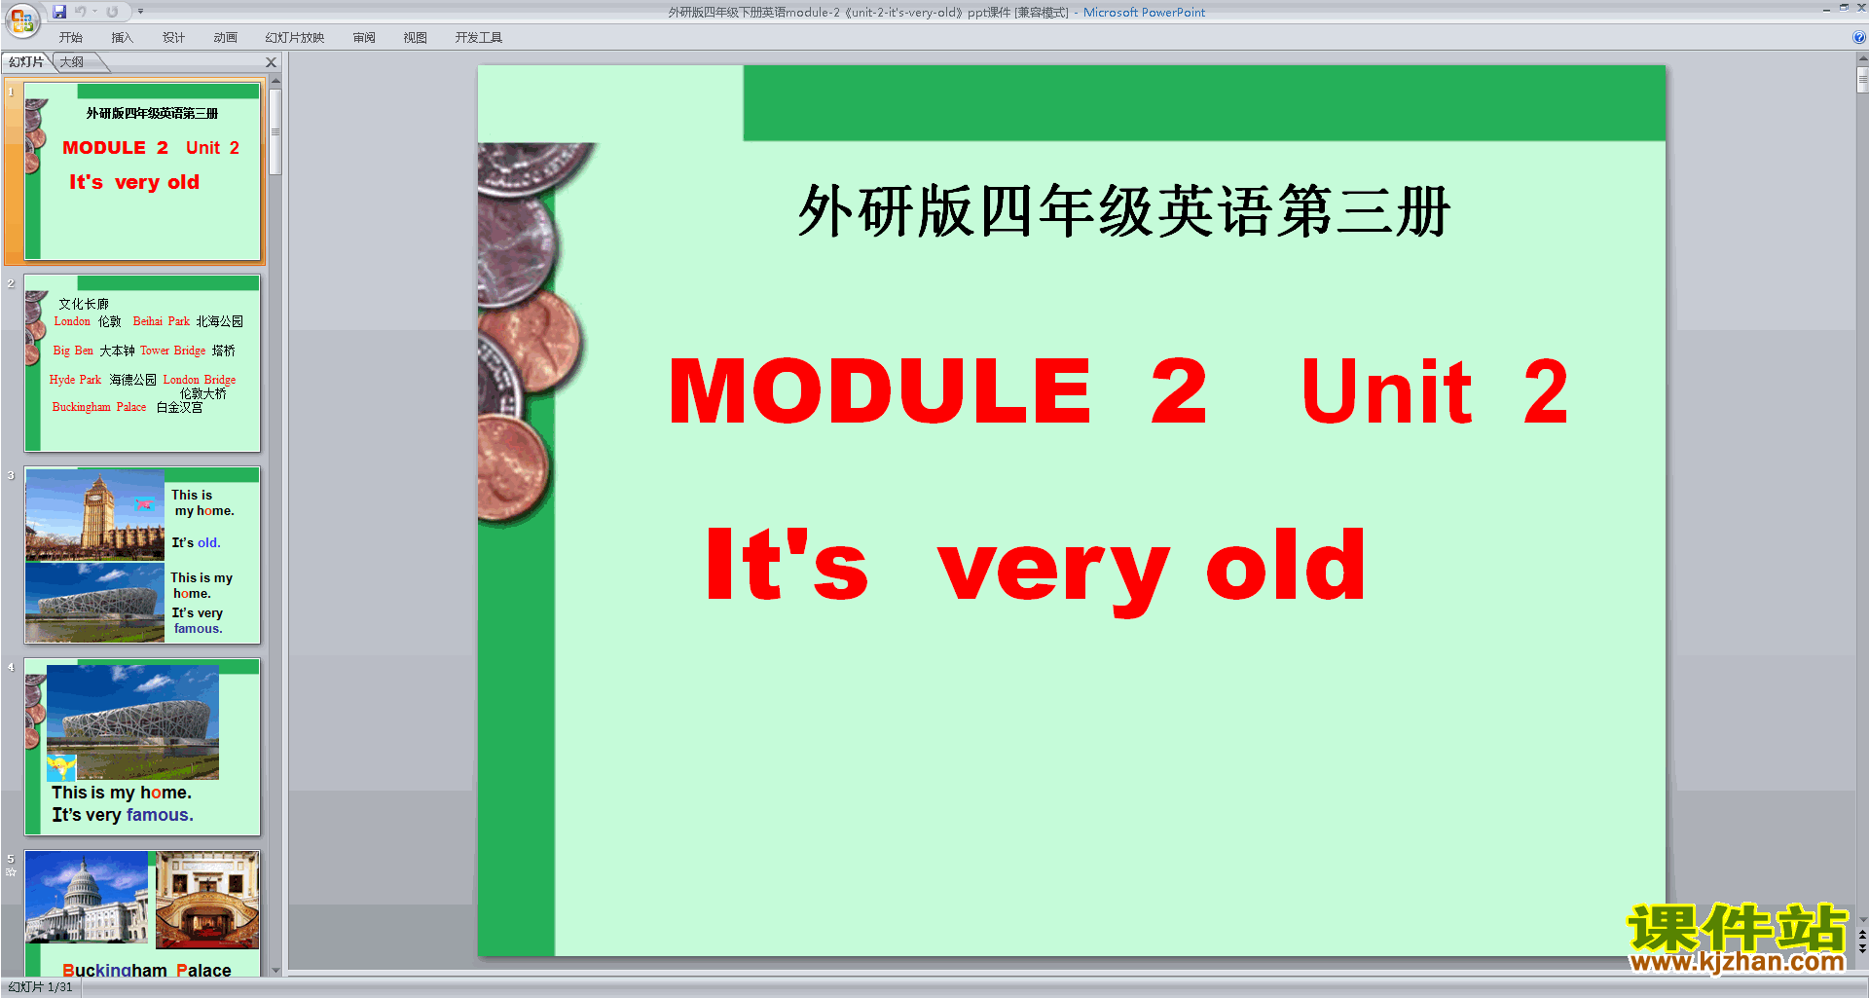1869x998 pixels.
Task: Open the 动画 ribbon tab
Action: click(x=225, y=38)
